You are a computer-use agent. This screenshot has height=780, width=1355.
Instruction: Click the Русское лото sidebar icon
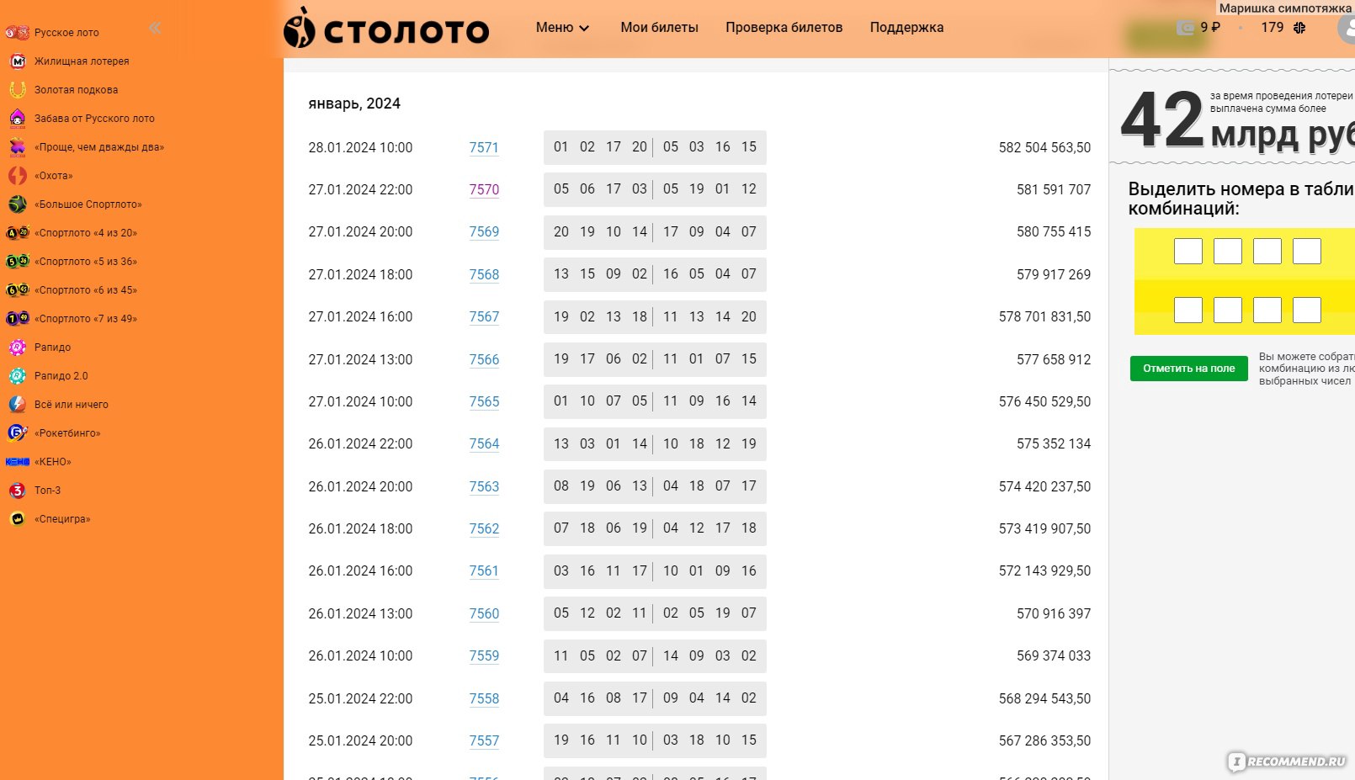(x=17, y=33)
